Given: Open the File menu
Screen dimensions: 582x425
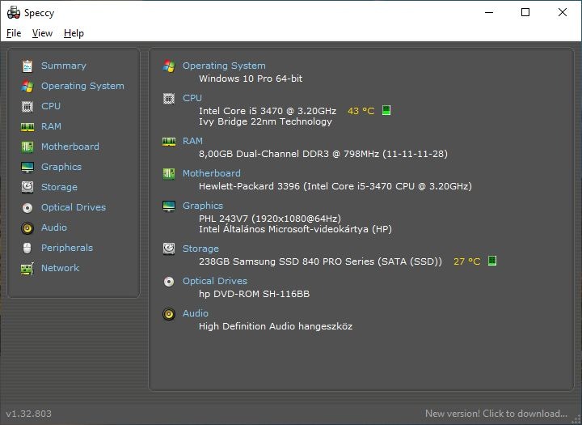Looking at the screenshot, I should click(x=14, y=33).
